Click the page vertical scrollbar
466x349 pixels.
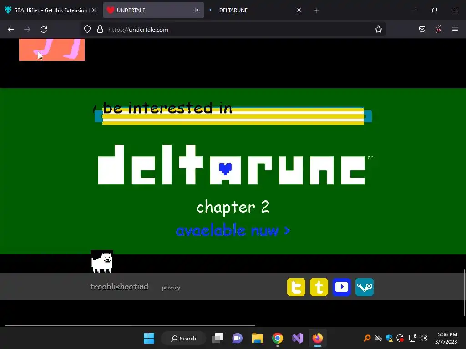tap(464, 292)
